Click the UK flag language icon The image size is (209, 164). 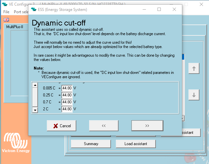(6, 20)
